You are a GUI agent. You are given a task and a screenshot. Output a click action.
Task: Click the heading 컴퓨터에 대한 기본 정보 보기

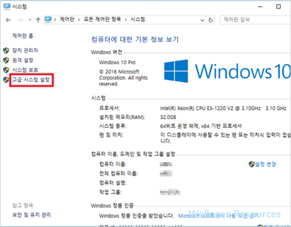[x=135, y=39]
